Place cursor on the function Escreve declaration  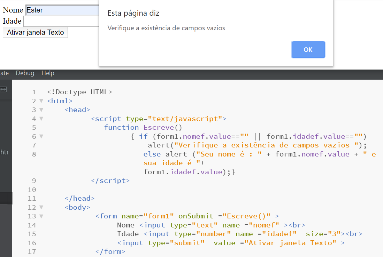coord(143,127)
